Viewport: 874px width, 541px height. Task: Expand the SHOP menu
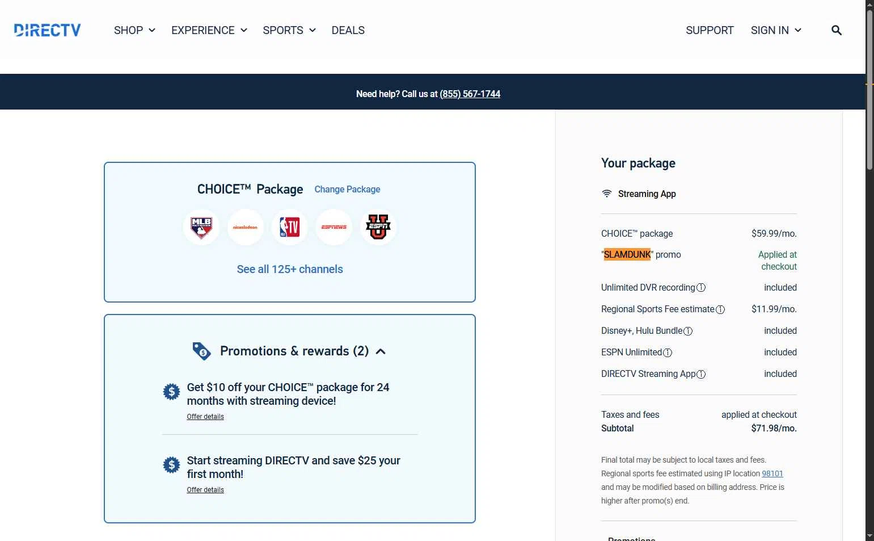pos(134,30)
